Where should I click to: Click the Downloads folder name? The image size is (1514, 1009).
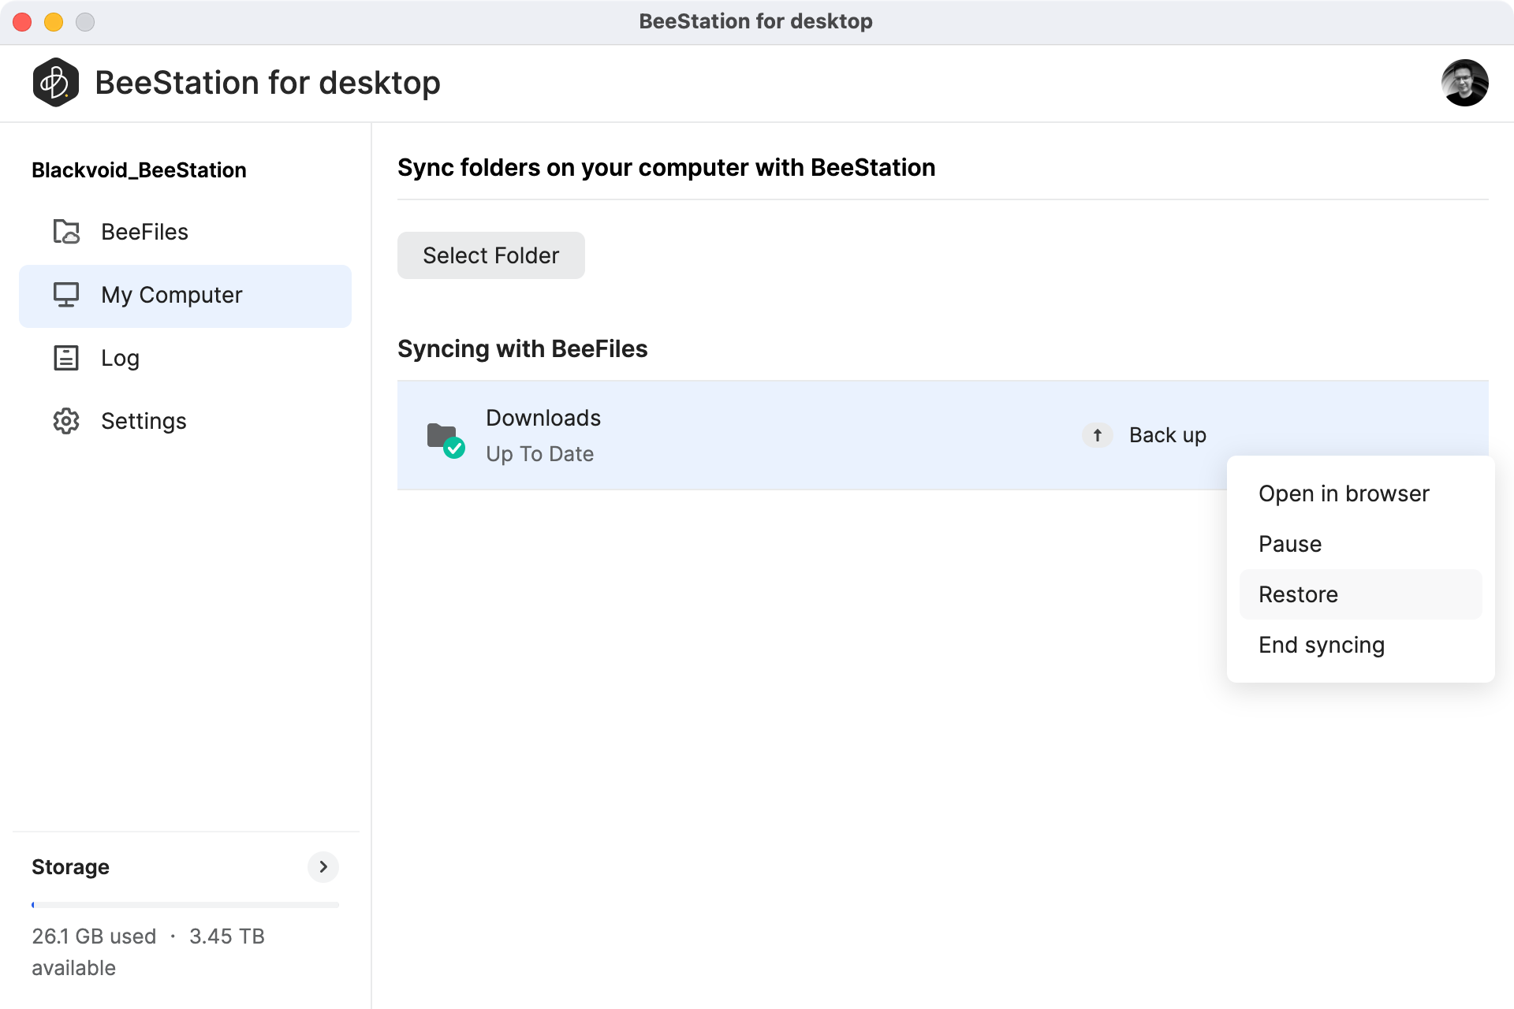[543, 418]
